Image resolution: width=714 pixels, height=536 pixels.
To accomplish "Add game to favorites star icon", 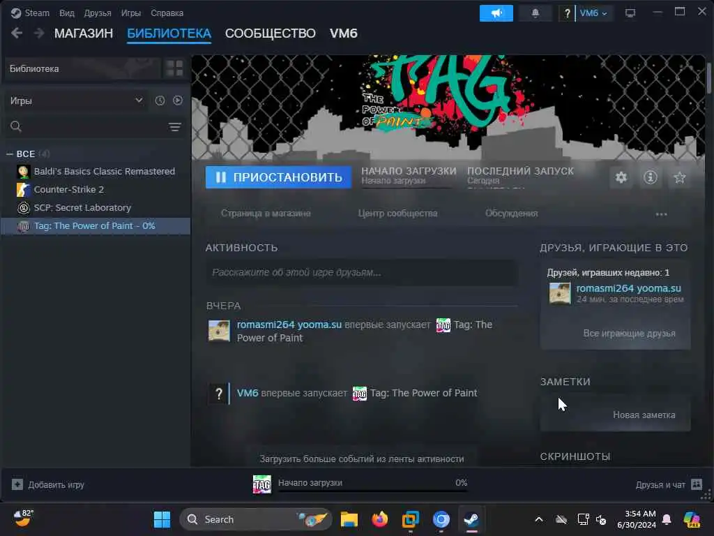I will (x=679, y=177).
